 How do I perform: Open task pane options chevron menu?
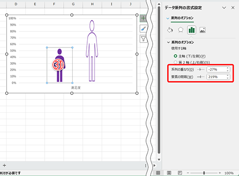[224, 8]
